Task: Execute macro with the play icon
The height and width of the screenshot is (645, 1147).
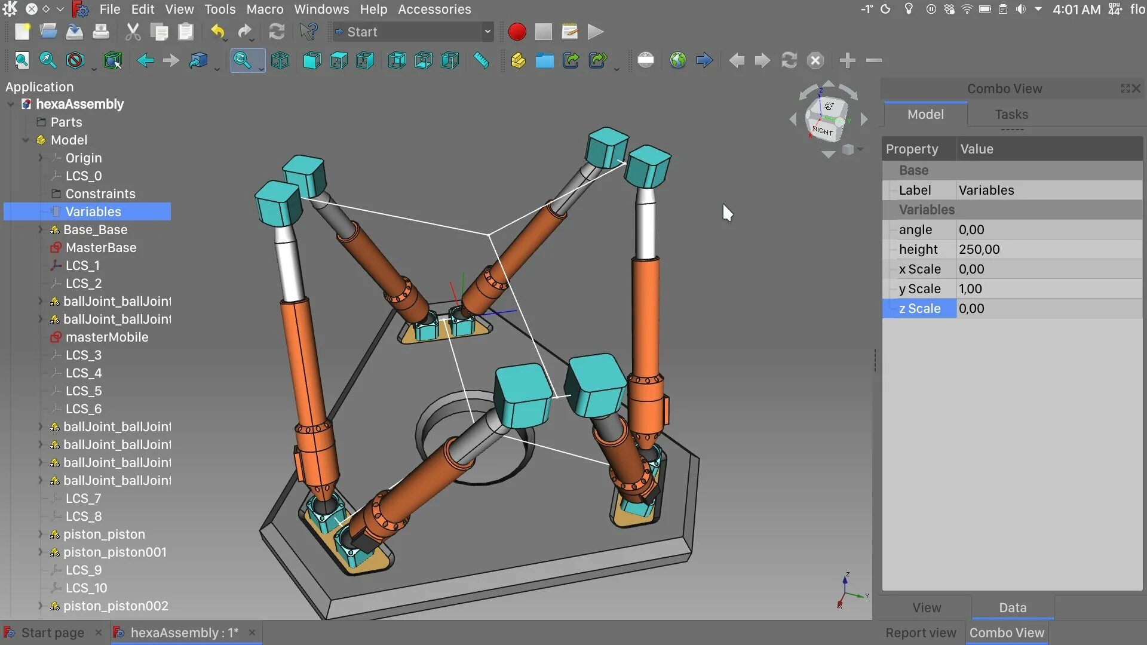Action: click(596, 32)
